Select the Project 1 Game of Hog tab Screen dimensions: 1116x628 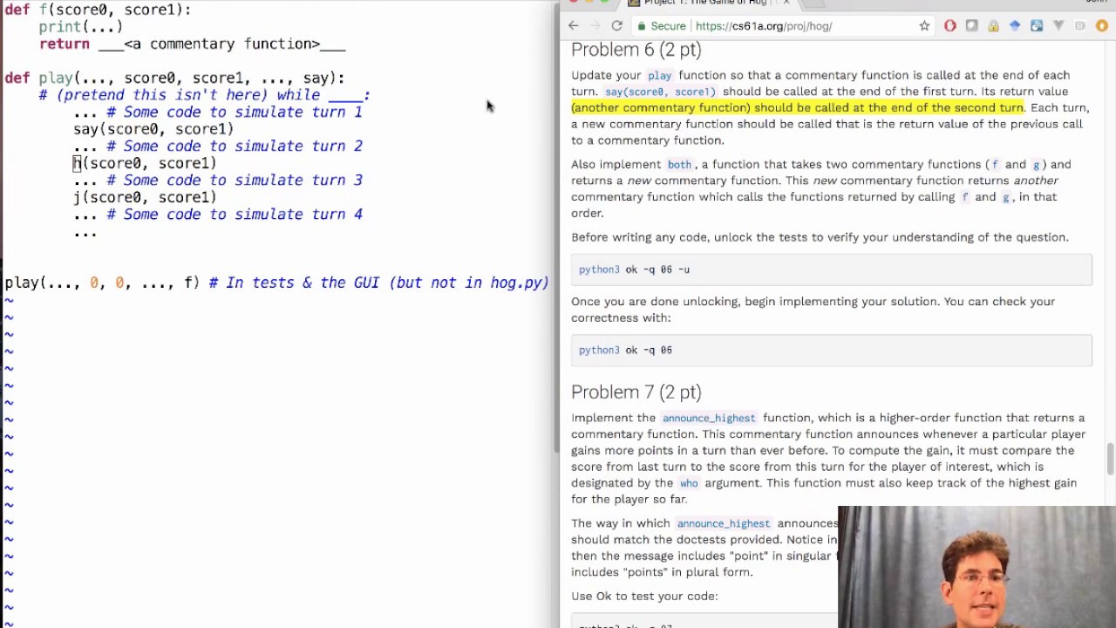point(708,3)
